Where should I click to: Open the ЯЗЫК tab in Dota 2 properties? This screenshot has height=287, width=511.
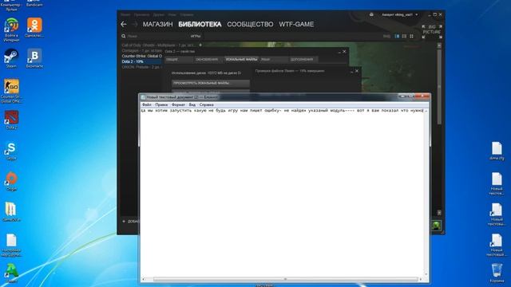(x=274, y=60)
